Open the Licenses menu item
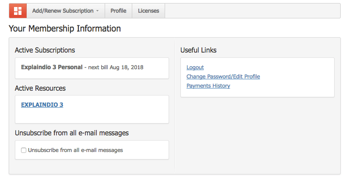This screenshot has height=184, width=349. click(148, 11)
